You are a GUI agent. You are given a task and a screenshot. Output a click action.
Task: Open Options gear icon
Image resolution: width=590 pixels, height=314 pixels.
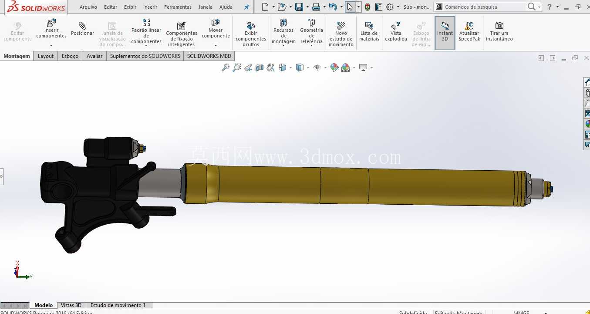click(x=390, y=7)
